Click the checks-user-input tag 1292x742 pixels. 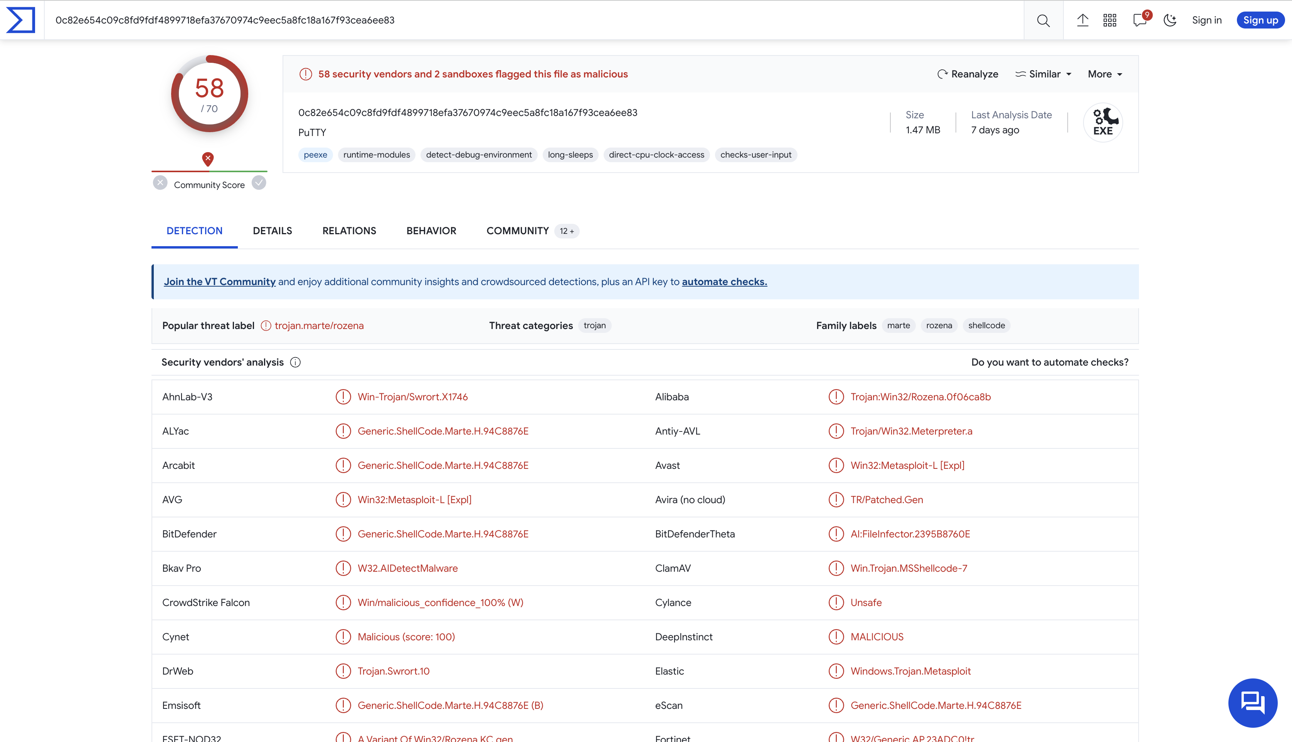tap(755, 154)
